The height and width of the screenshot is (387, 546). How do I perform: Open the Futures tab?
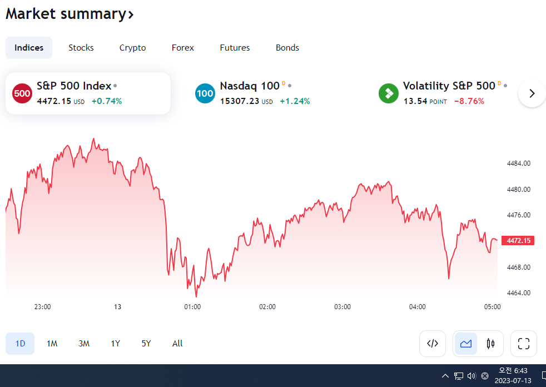[235, 48]
